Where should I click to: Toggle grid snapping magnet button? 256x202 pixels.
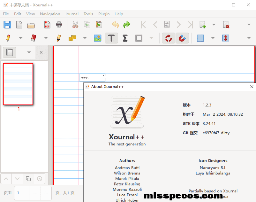[182, 38]
